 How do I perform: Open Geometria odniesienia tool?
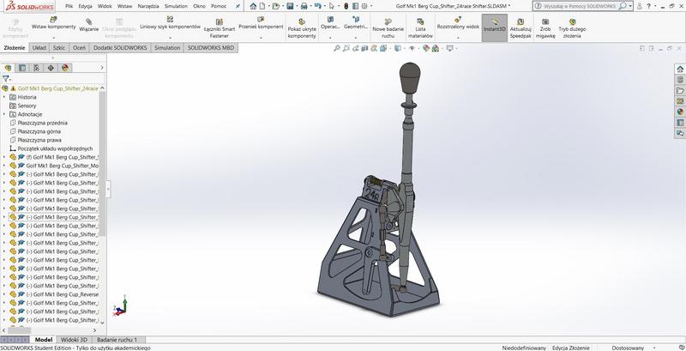pyautogui.click(x=356, y=23)
